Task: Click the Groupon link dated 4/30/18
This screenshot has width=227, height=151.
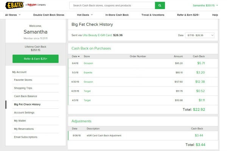Action: [88, 82]
